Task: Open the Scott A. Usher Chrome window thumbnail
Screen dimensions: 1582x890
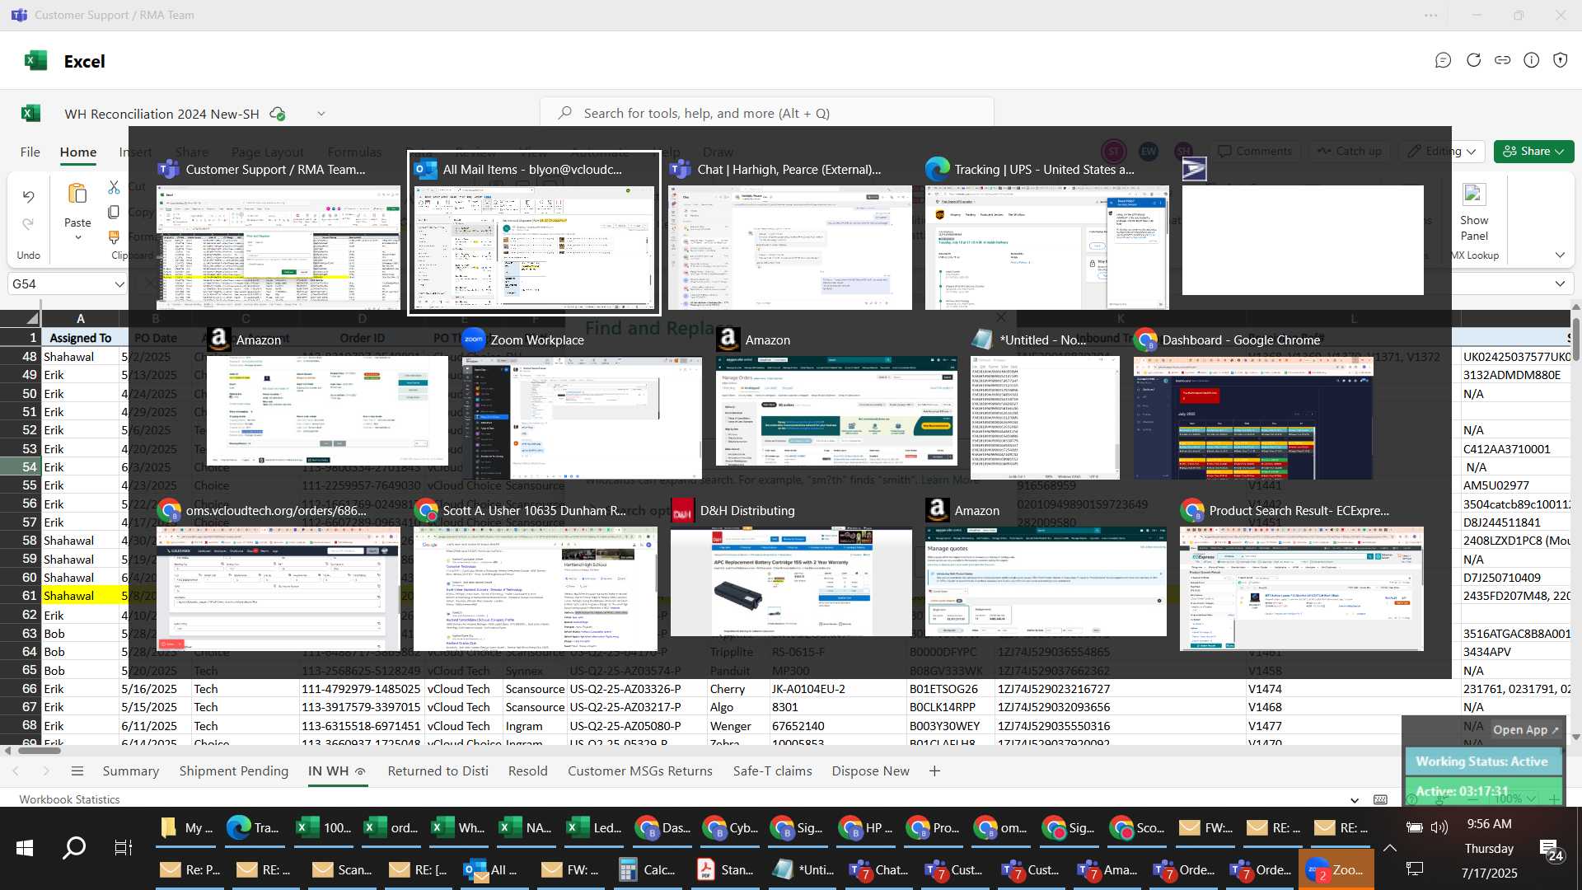Action: (535, 574)
